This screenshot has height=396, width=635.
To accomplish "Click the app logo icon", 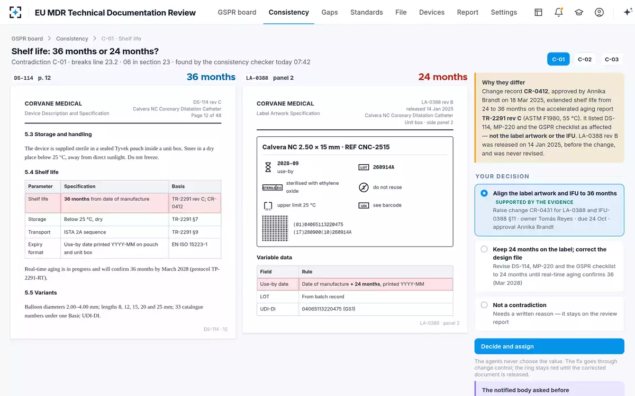I will [16, 12].
